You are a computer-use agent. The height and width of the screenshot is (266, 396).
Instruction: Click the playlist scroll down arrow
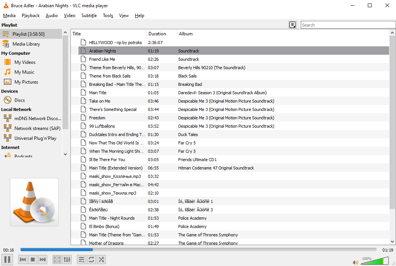point(392,242)
